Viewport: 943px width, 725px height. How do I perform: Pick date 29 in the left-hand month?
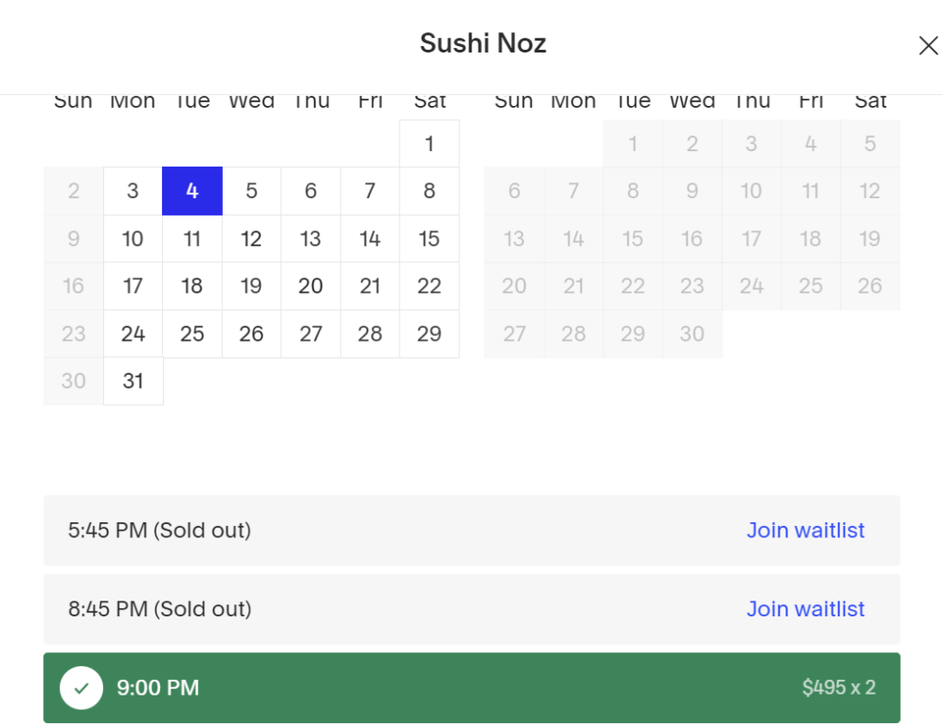429,333
